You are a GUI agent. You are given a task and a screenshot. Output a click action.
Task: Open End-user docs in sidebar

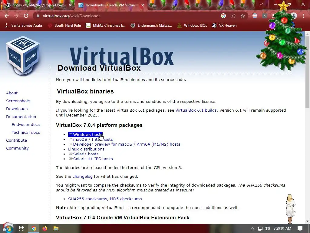tap(26, 125)
